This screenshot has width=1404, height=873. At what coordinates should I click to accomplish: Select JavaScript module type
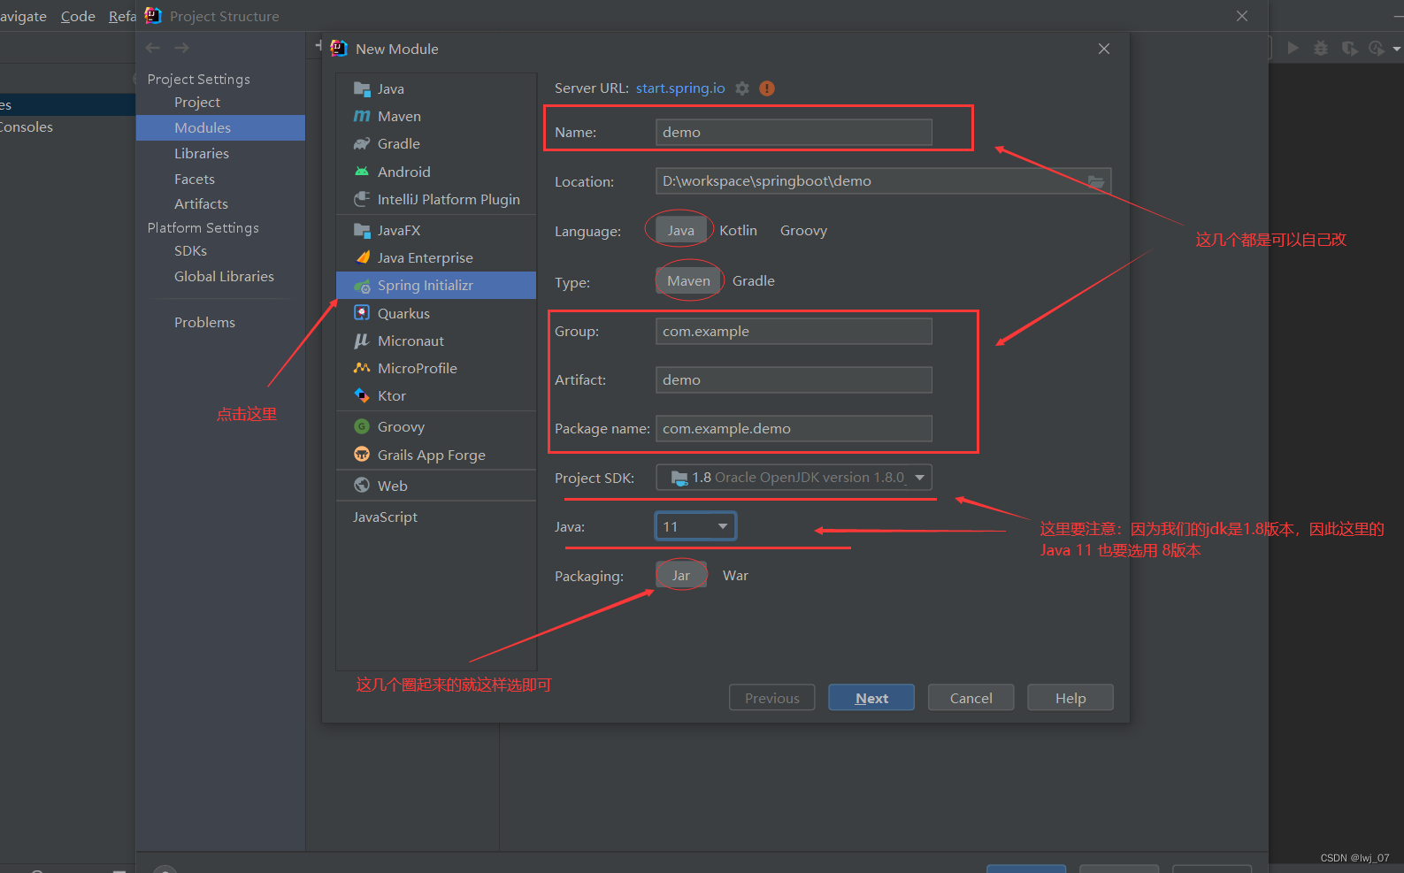point(436,517)
